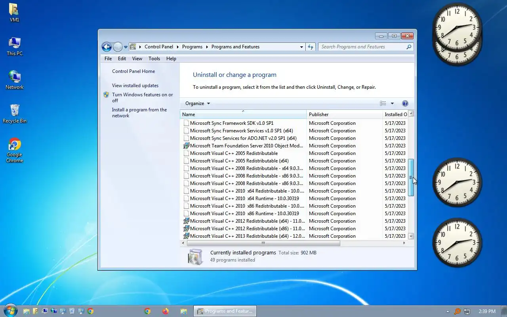Select the Google Chrome desktop icon

point(14,151)
